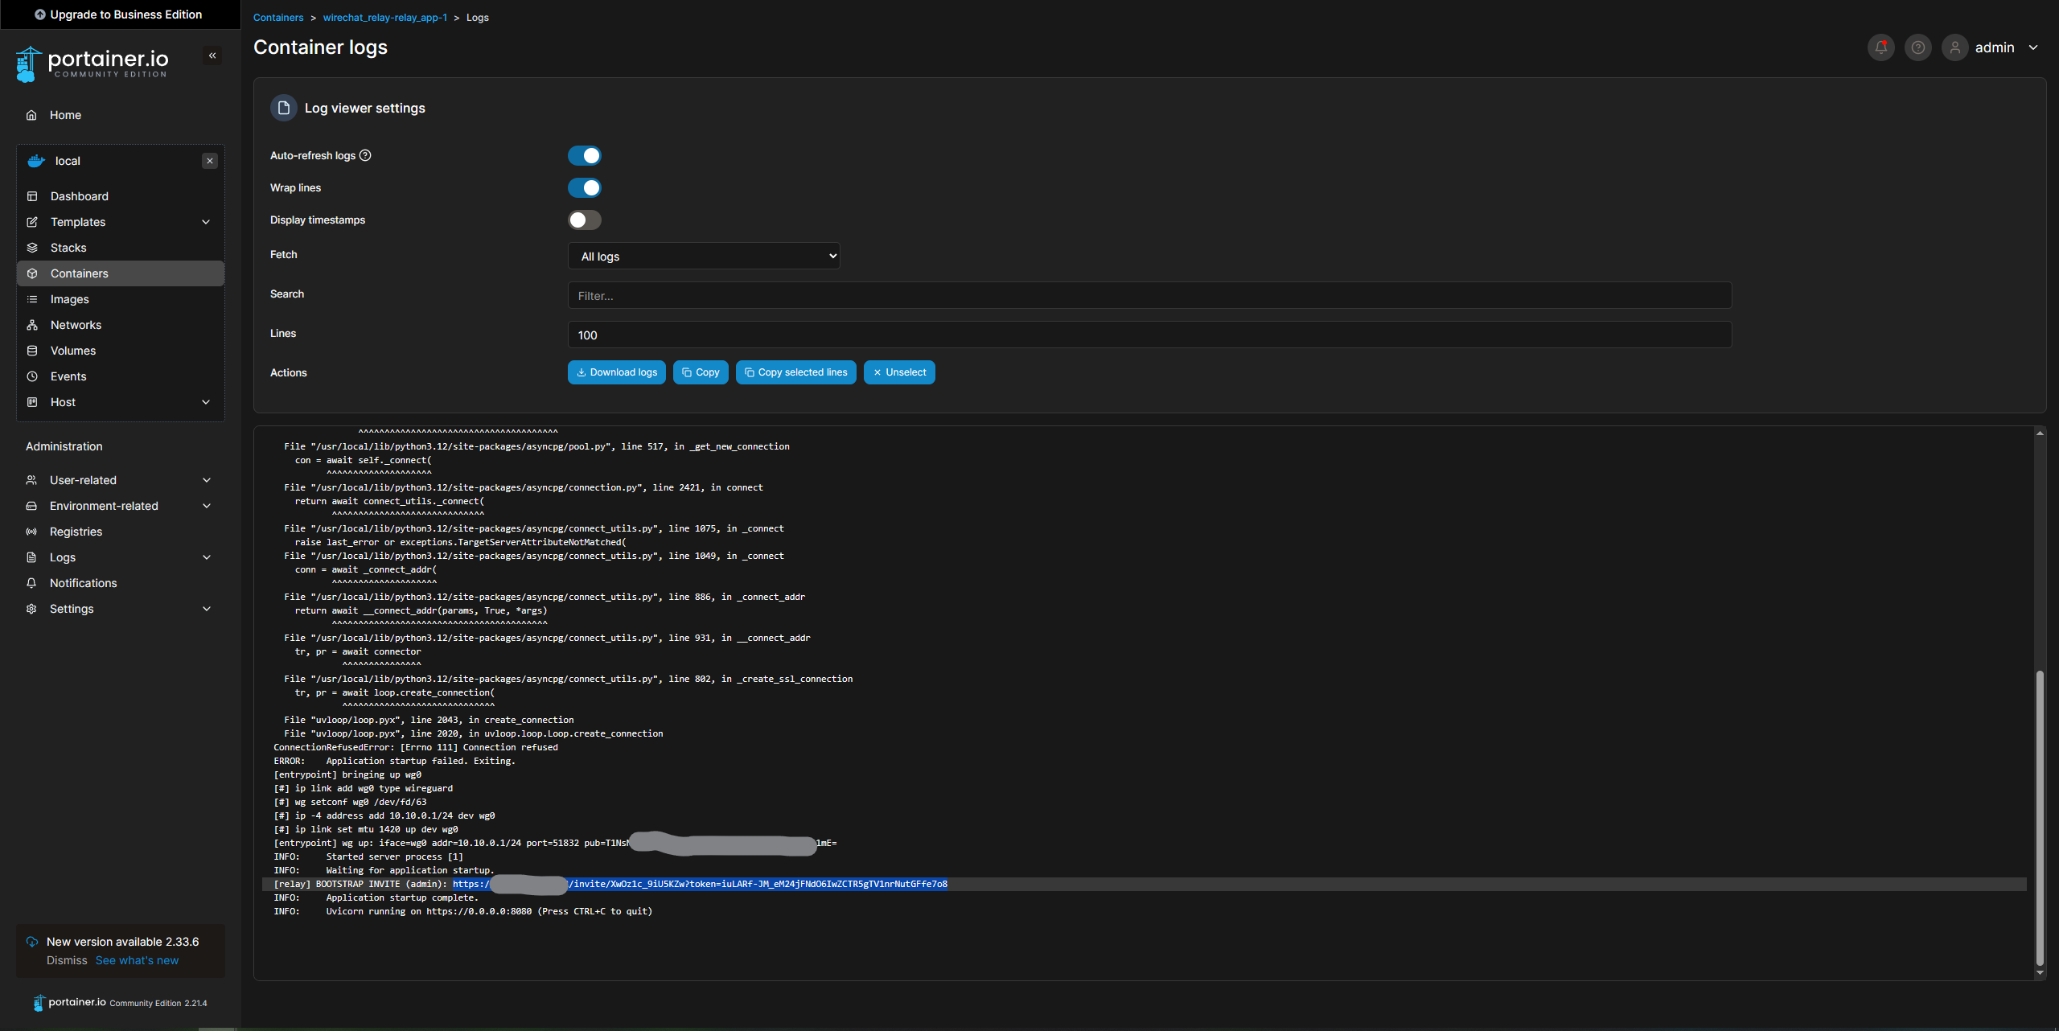Click the portainer.io logo
Image resolution: width=2059 pixels, height=1031 pixels.
pyautogui.click(x=92, y=64)
